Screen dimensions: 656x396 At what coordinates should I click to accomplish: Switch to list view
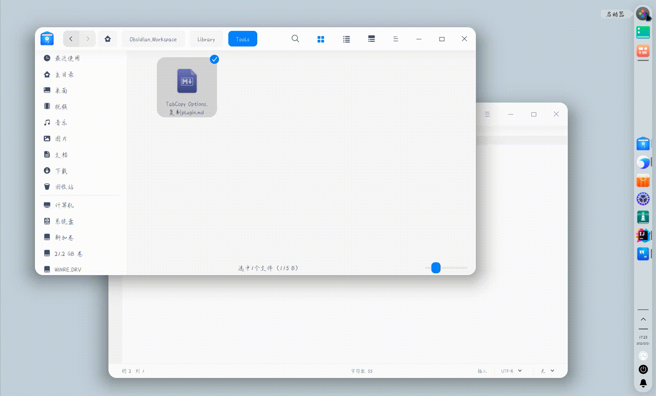pos(346,39)
